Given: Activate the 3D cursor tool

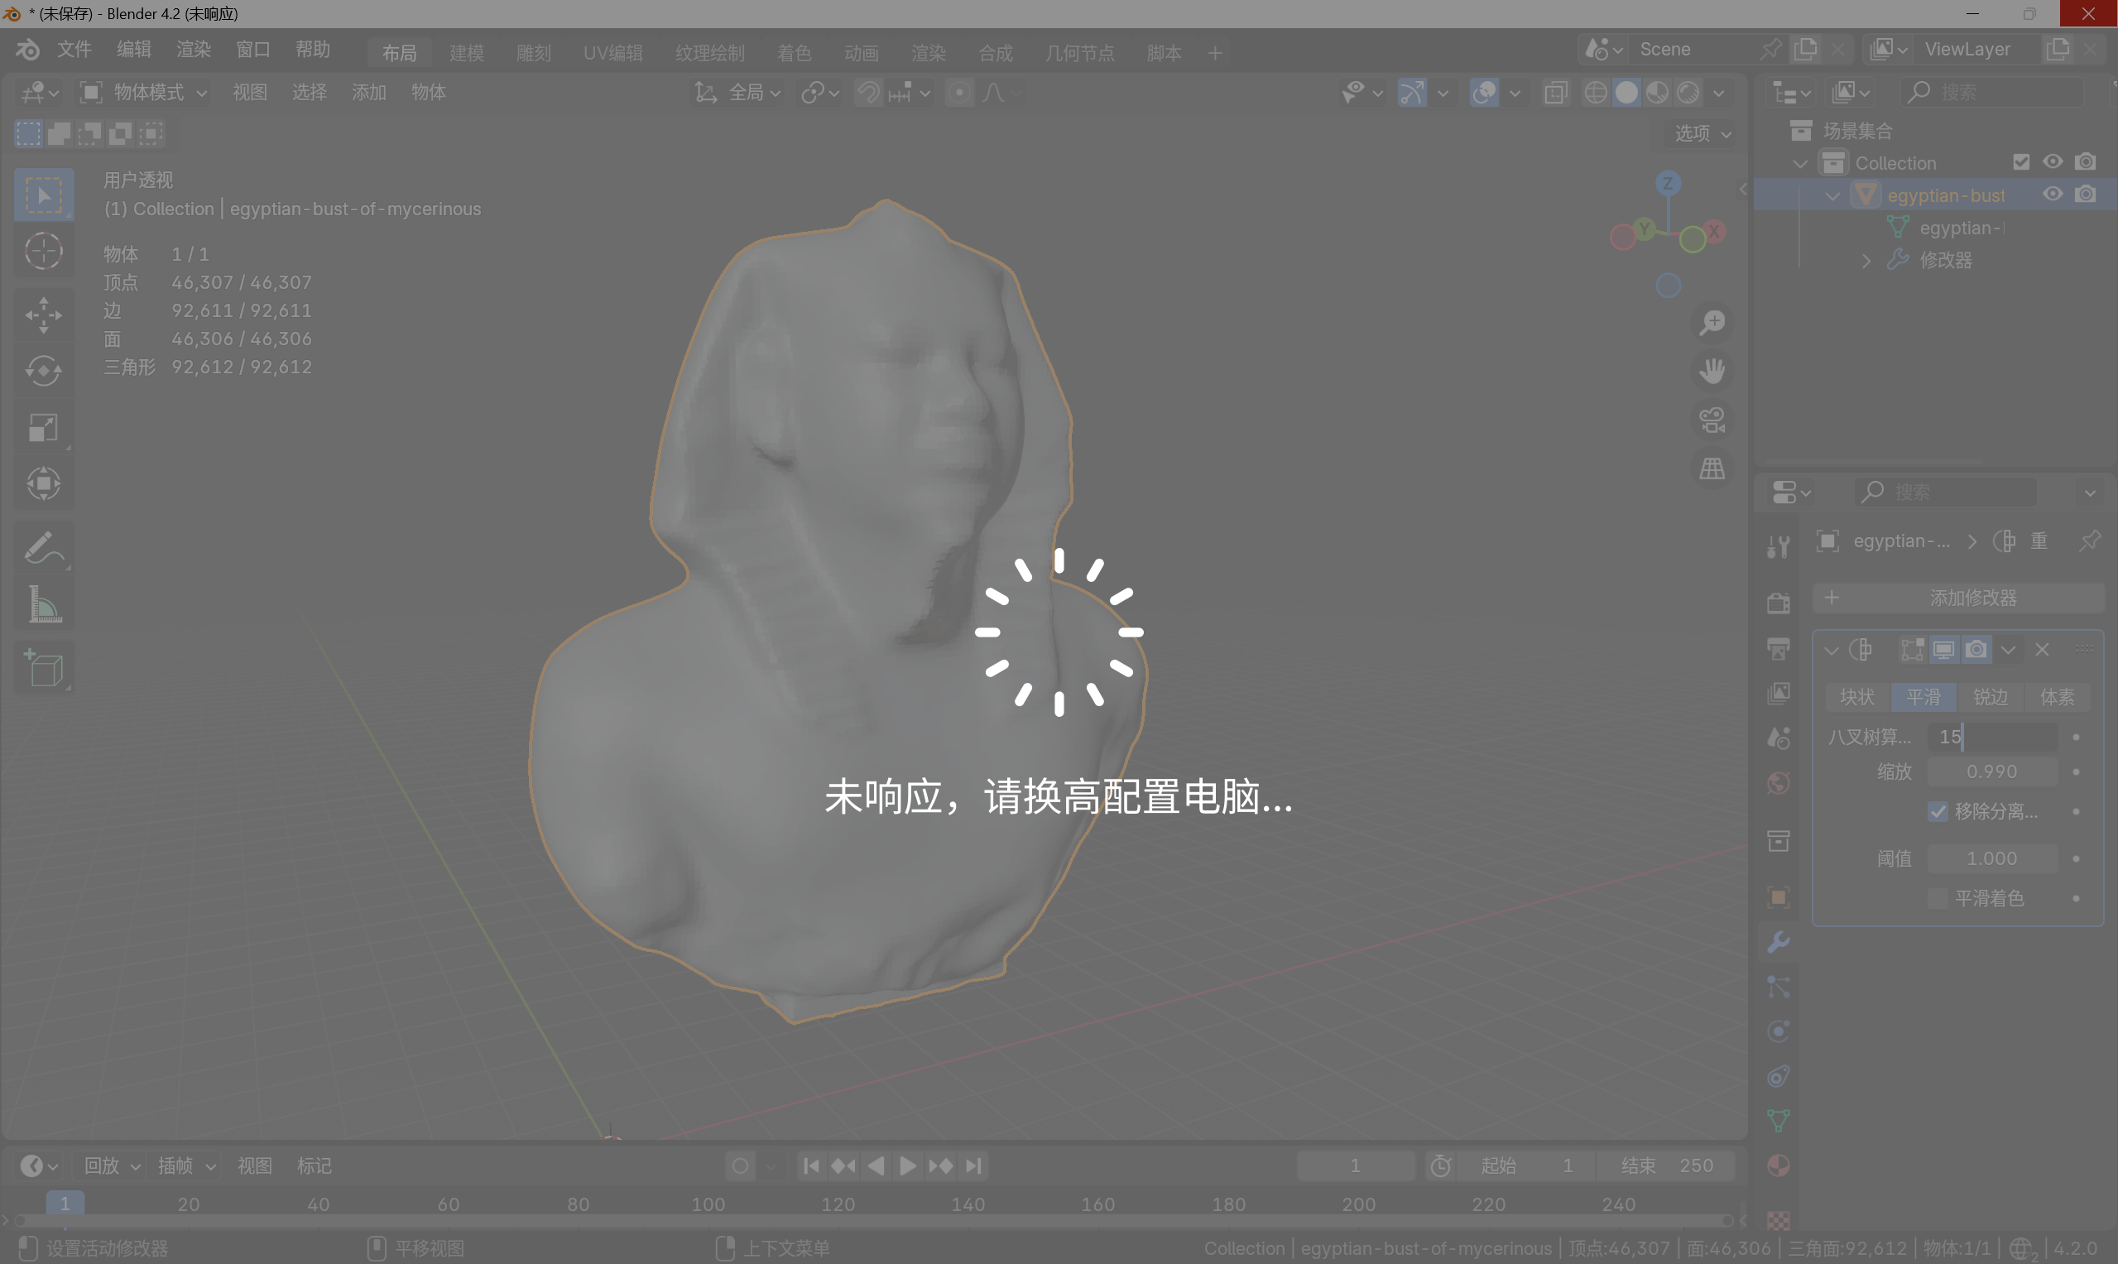Looking at the screenshot, I should (x=43, y=252).
